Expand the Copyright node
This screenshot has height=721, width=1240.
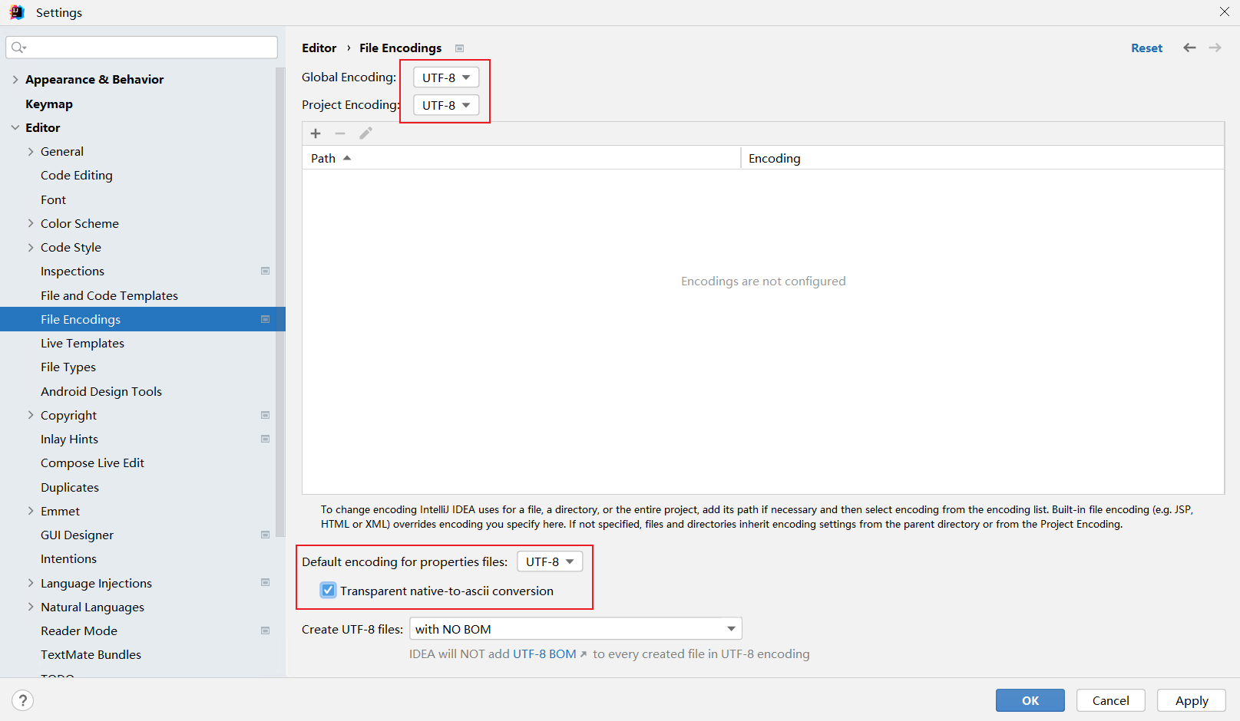[31, 415]
